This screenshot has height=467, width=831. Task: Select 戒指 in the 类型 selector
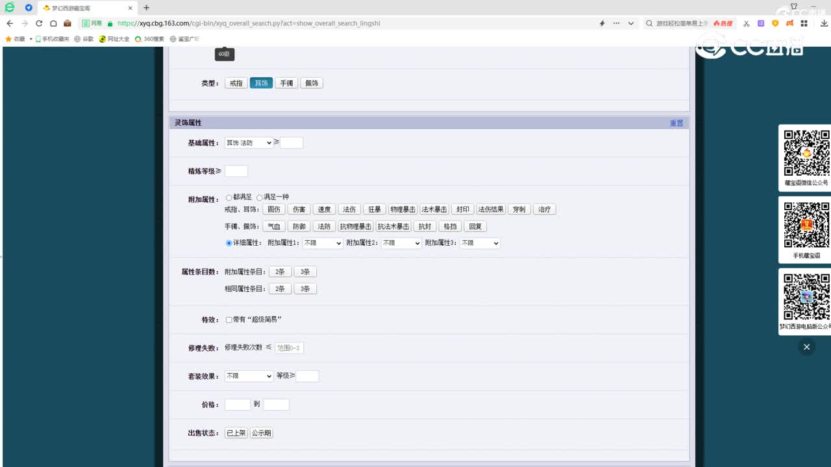tap(236, 82)
